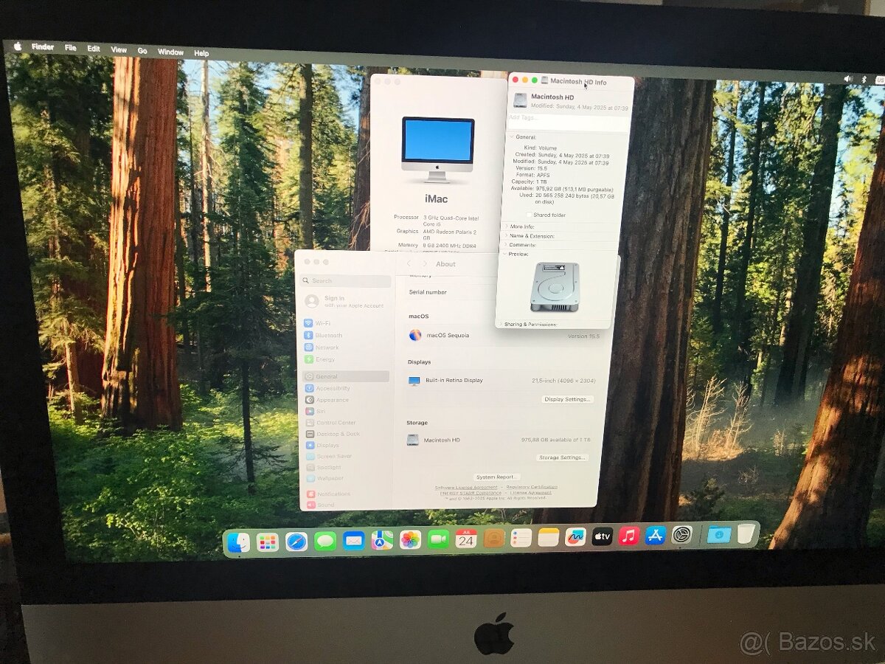The image size is (885, 664).
Task: Open App Store from the Dock
Action: pos(656,535)
